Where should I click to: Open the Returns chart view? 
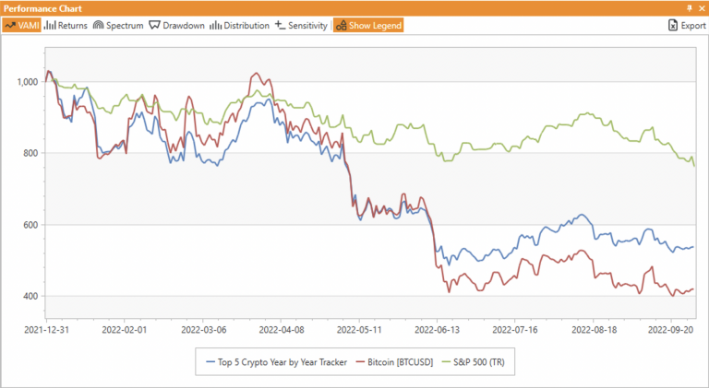(66, 26)
